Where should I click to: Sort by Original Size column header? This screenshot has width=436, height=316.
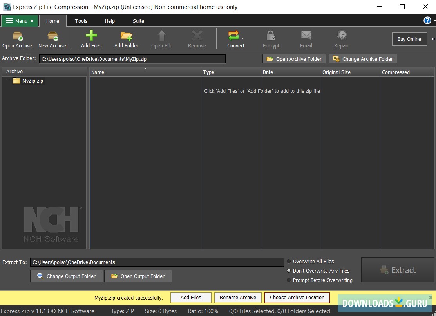pos(350,72)
